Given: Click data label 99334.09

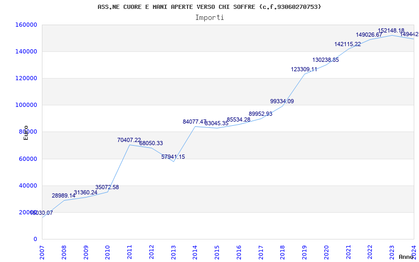Looking at the screenshot, I should [x=282, y=101].
